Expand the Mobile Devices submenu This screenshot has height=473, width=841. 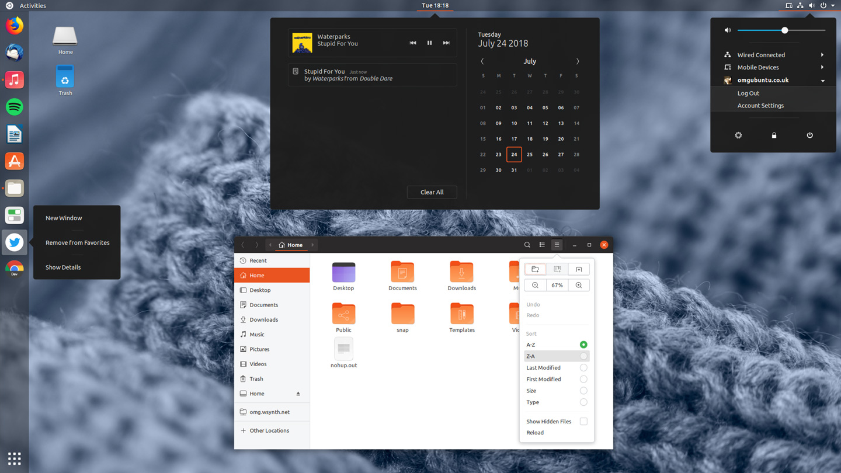coord(822,67)
